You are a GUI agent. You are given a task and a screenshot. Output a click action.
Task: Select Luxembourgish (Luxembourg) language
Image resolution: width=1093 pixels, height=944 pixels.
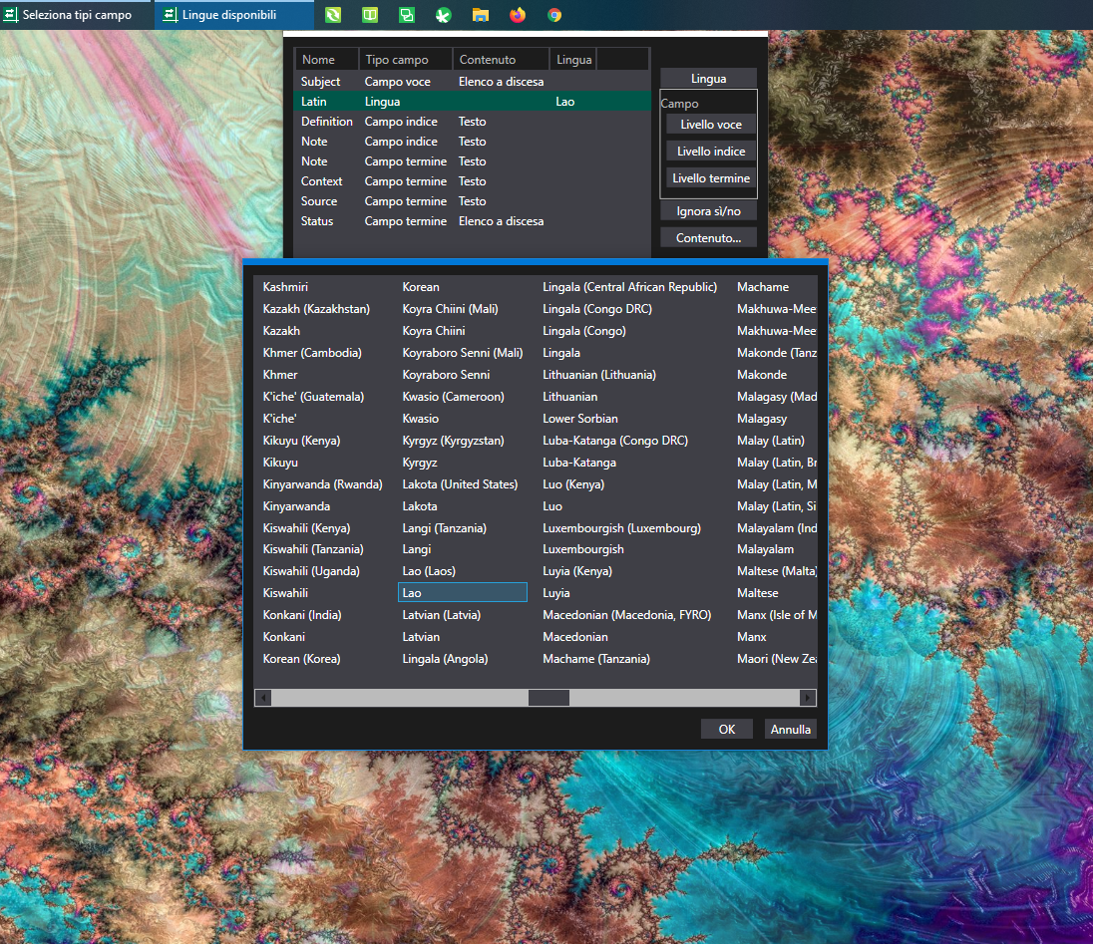point(621,528)
